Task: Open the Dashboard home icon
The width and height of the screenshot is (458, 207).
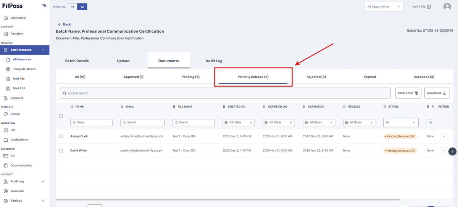Action: (6, 18)
